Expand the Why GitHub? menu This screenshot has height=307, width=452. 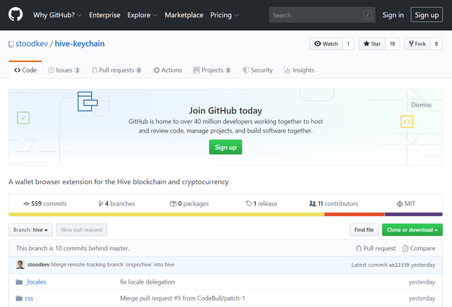coord(57,15)
